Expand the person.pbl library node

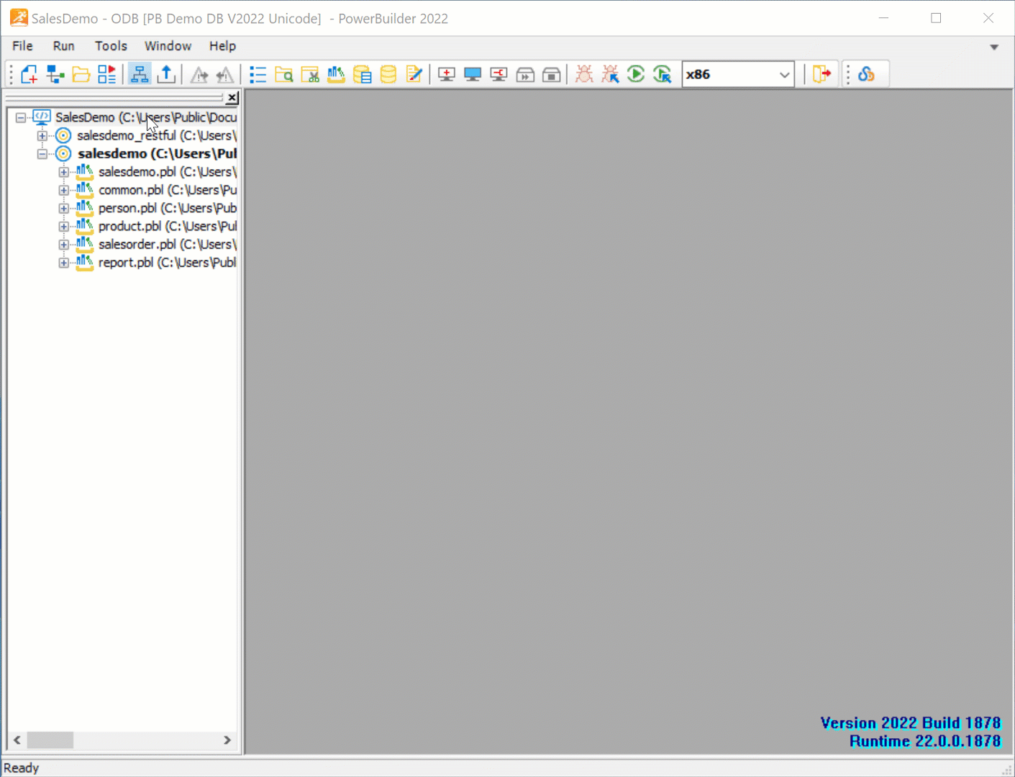click(x=64, y=208)
